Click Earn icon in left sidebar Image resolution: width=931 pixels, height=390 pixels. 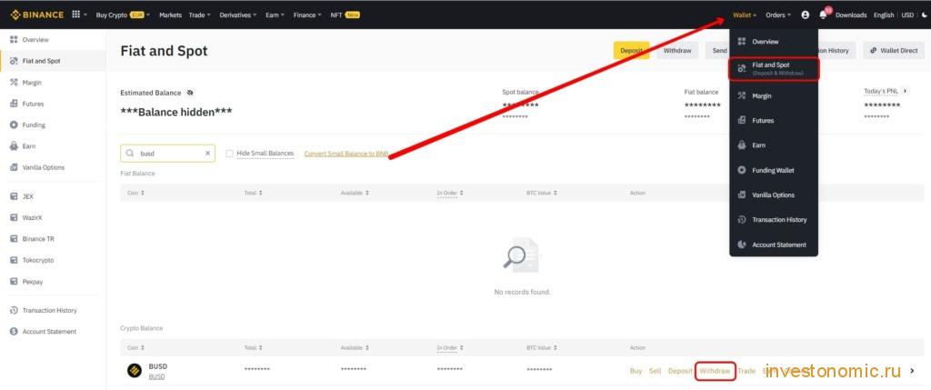pos(14,146)
